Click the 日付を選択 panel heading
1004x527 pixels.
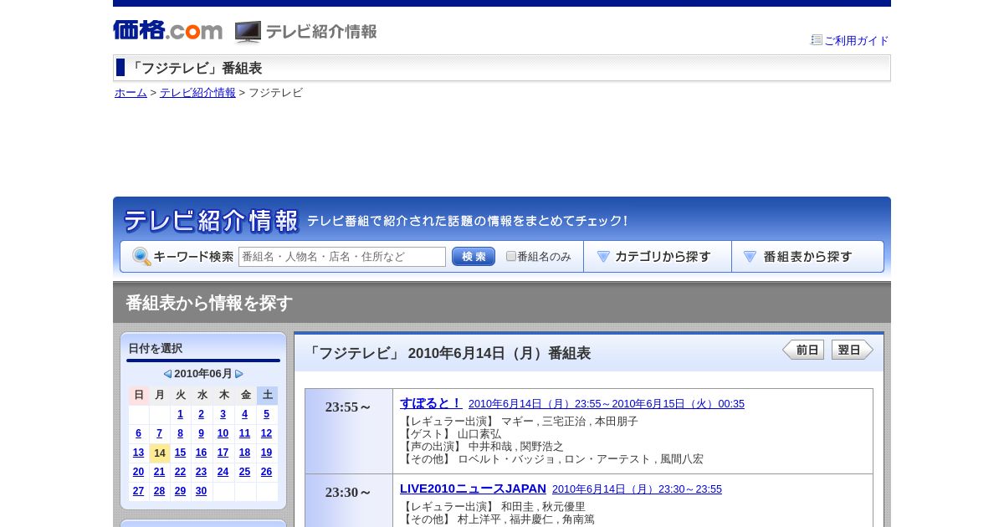click(155, 349)
